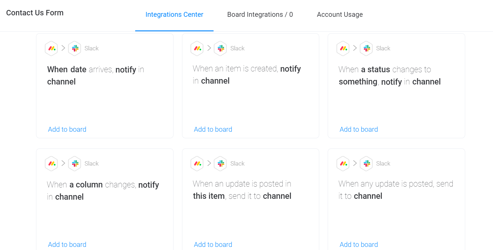Click Slack label in column changes card
The height and width of the screenshot is (250, 493).
click(91, 164)
